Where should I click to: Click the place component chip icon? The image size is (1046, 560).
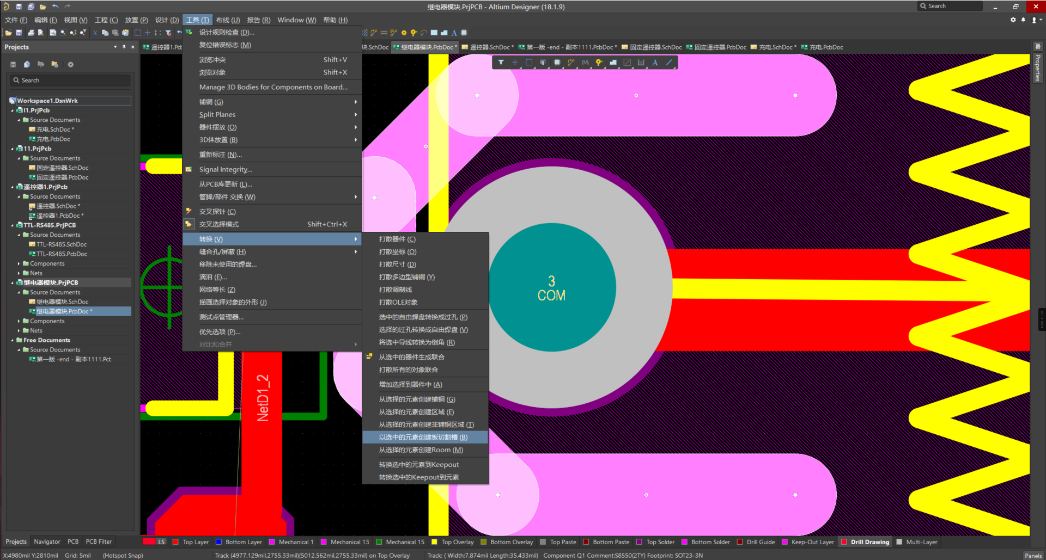[557, 63]
